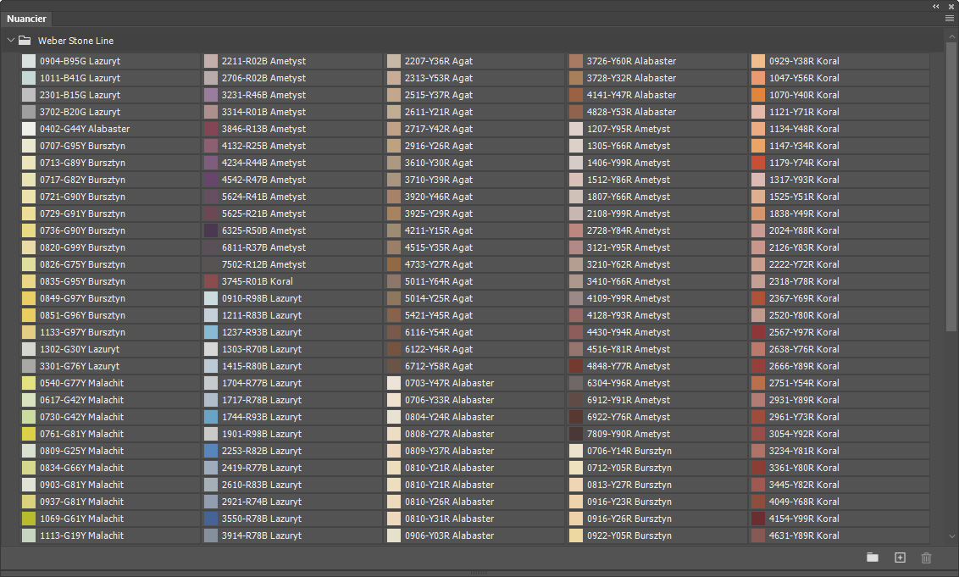The width and height of the screenshot is (959, 577).
Task: Select swatch 1179-Y74R Koral
Action: coord(839,163)
